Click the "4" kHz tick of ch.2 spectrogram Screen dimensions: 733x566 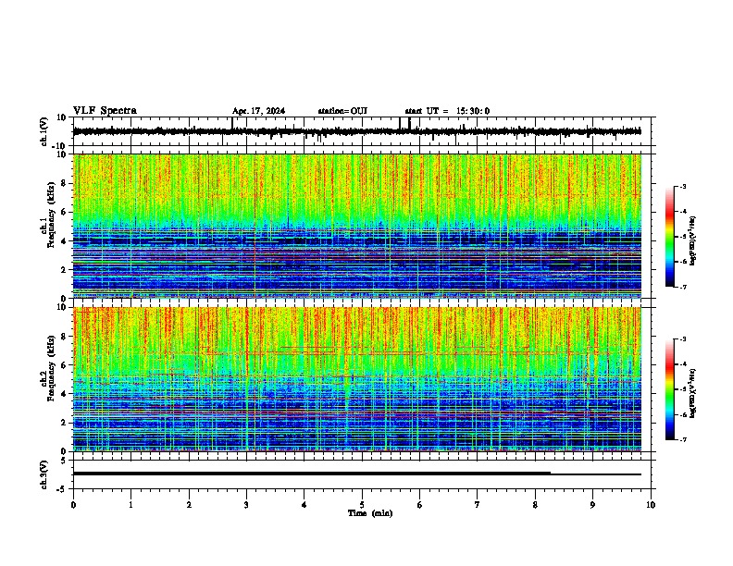65,394
